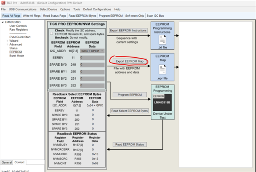Select Wizard in the tree
The height and width of the screenshot is (172, 256).
pyautogui.click(x=14, y=41)
